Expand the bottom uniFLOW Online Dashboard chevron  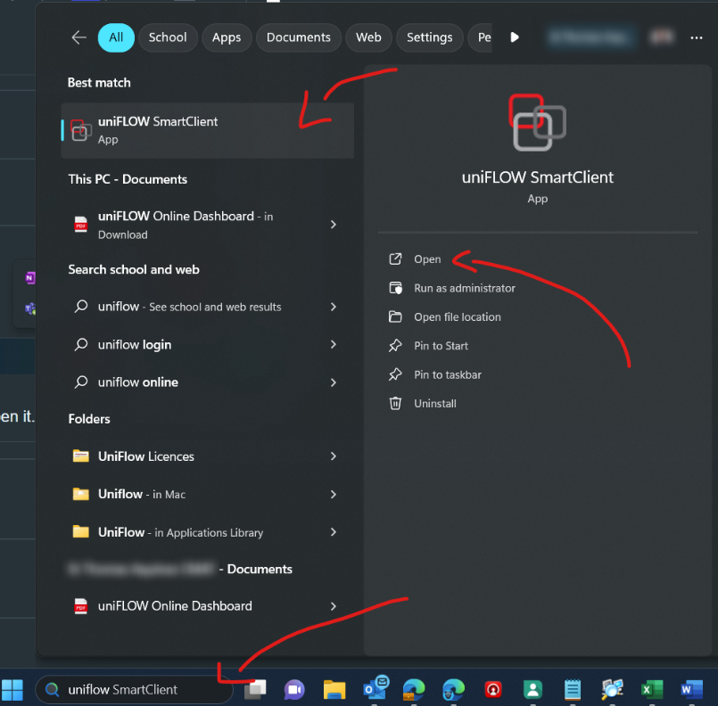point(334,606)
